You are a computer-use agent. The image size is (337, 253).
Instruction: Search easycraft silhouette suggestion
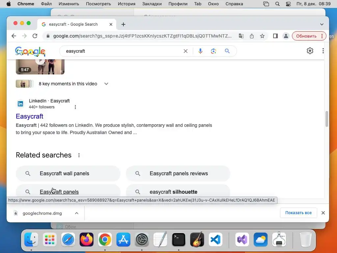pyautogui.click(x=178, y=191)
